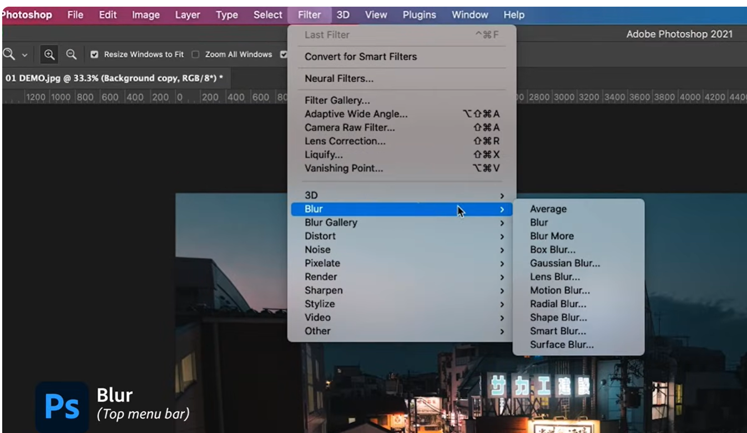Screen dimensions: 747x433
Task: Open Neural Filters from Filter menu
Action: [339, 79]
